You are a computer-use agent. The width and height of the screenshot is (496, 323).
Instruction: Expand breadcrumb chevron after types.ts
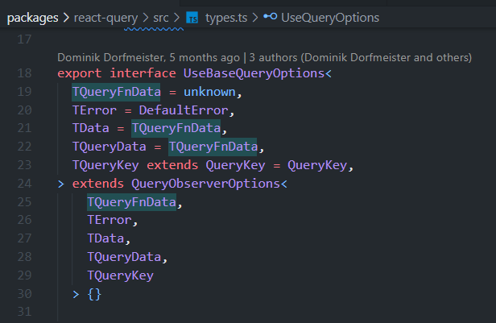click(x=255, y=18)
